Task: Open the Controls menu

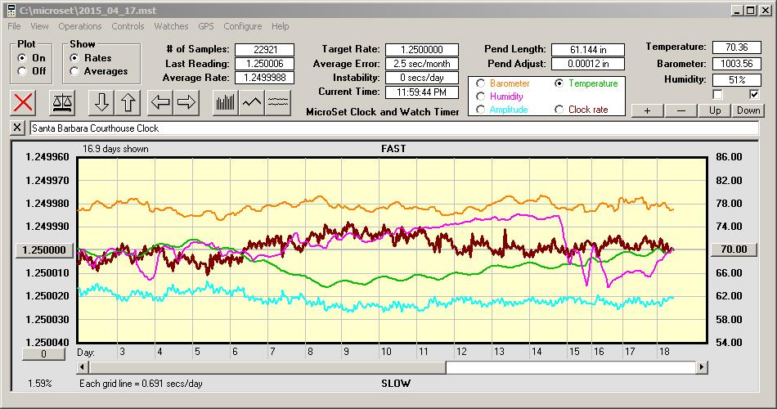Action: point(128,26)
